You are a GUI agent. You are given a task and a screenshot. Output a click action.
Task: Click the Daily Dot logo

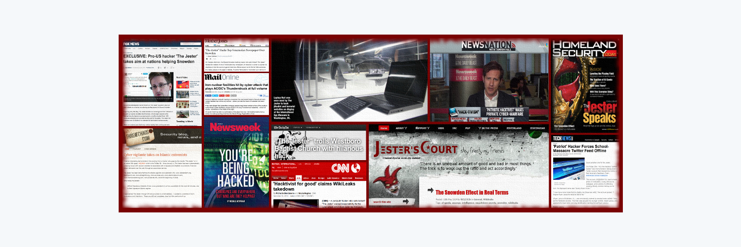[x=282, y=127]
